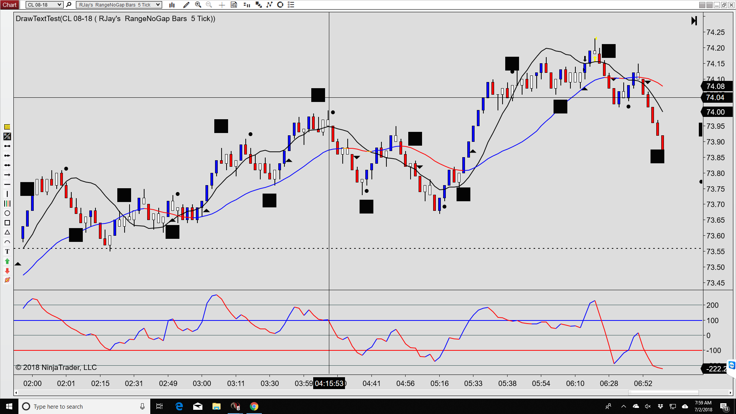Viewport: 736px width, 414px height.
Task: Click the zoom in magnifier
Action: coord(198,5)
